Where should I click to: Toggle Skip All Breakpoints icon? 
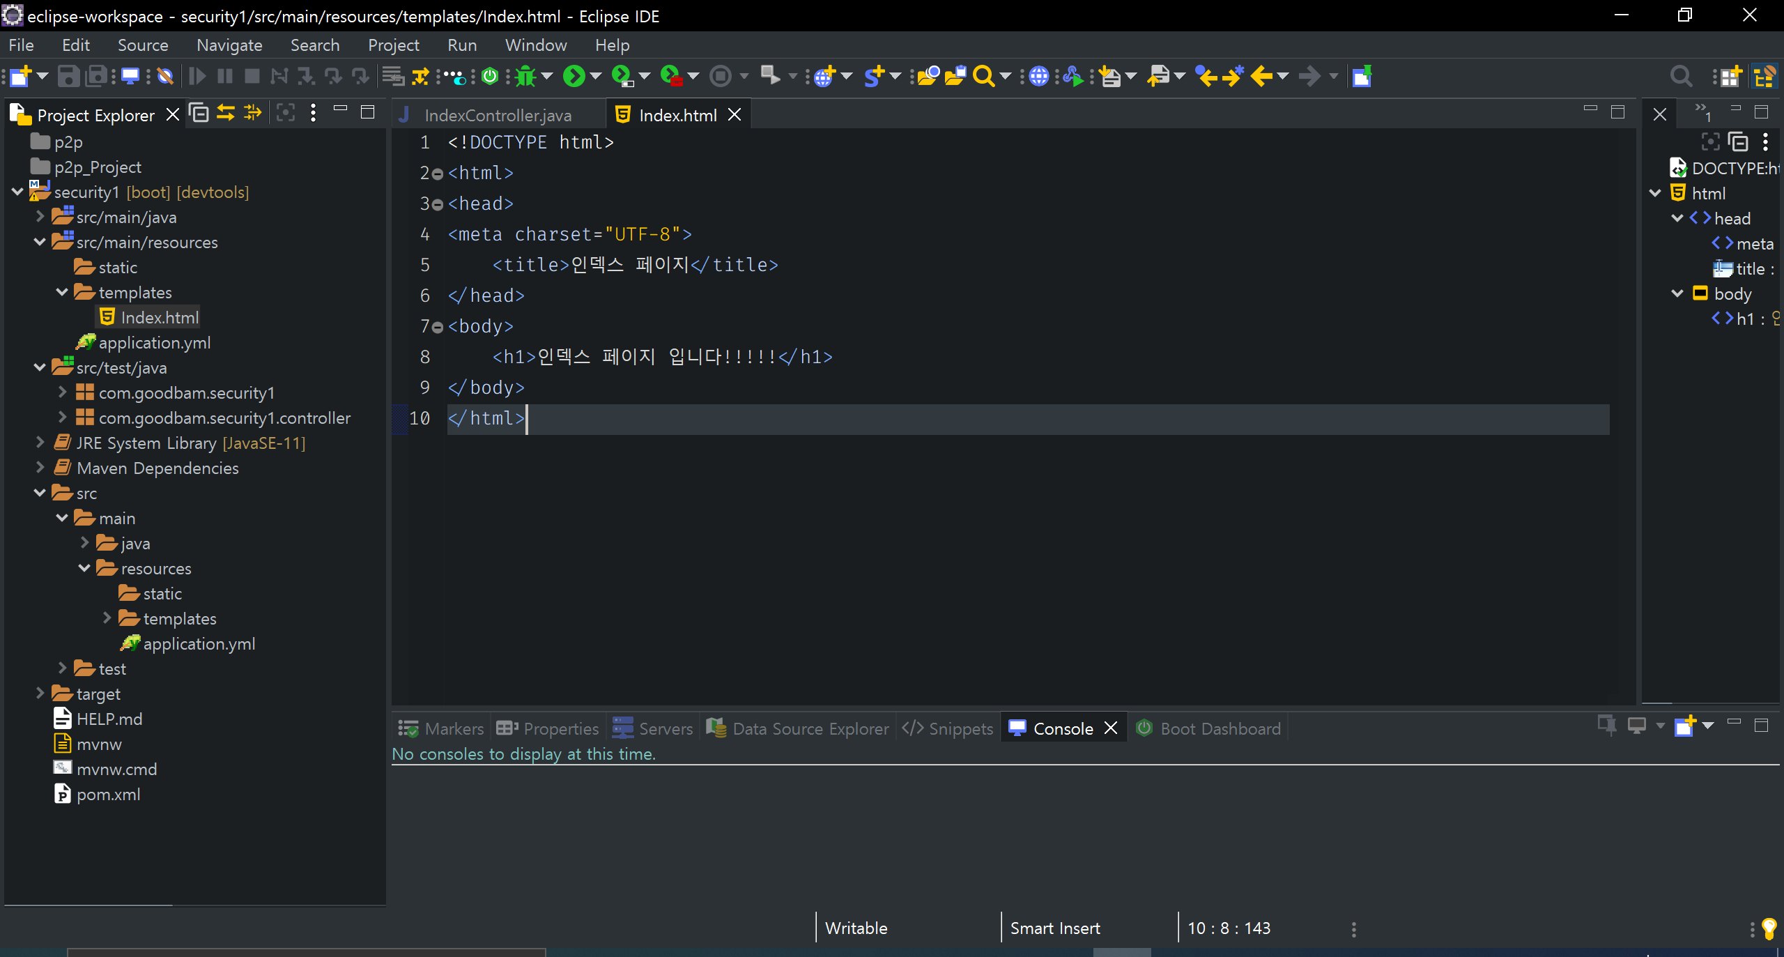click(x=165, y=76)
